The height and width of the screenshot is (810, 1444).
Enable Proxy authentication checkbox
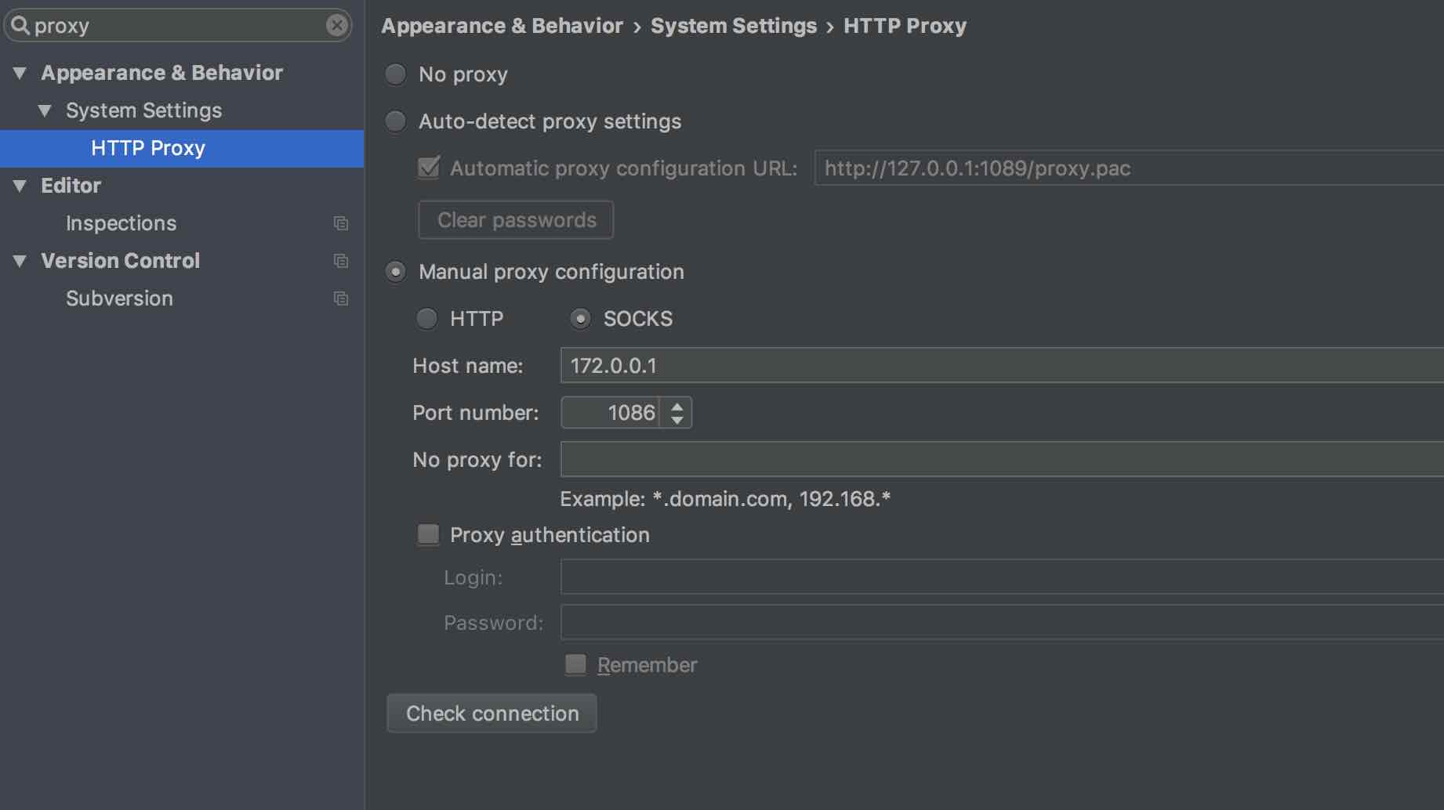coord(428,535)
